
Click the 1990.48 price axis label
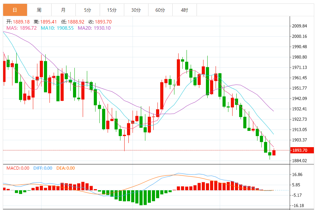pos(299,47)
